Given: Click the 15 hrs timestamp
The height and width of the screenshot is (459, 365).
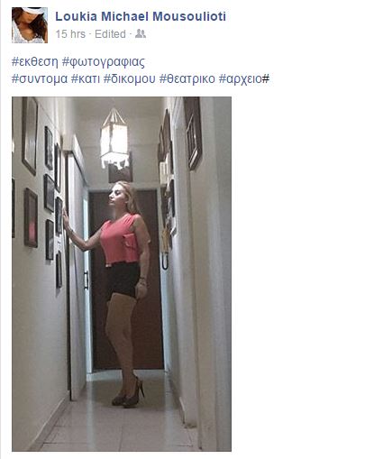Looking at the screenshot, I should coord(70,34).
